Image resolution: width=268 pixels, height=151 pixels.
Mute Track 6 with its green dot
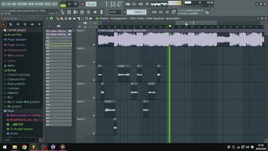(94, 133)
